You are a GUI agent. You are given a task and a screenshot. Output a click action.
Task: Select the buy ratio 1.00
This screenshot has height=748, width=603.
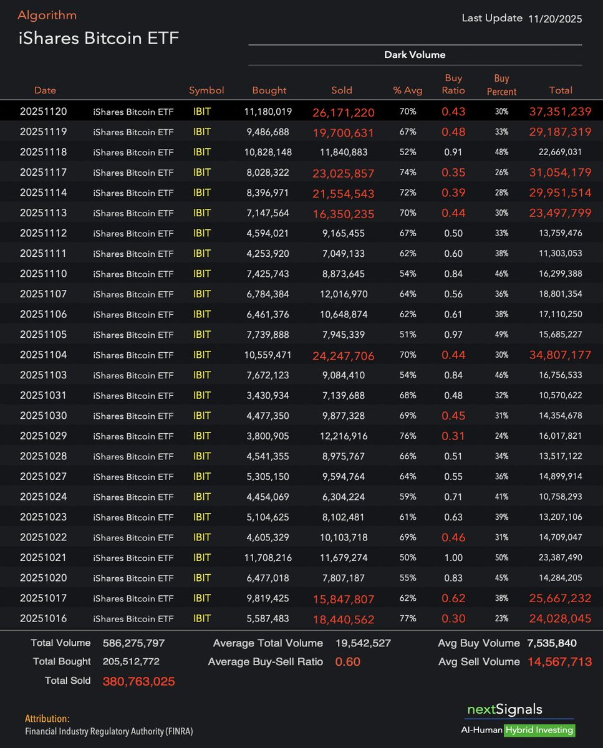point(453,557)
